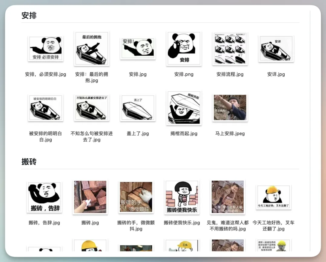This screenshot has width=326, height=262.
Task: Select the "最后的拥抱" coffin meme thumbnail
Action: (92, 49)
